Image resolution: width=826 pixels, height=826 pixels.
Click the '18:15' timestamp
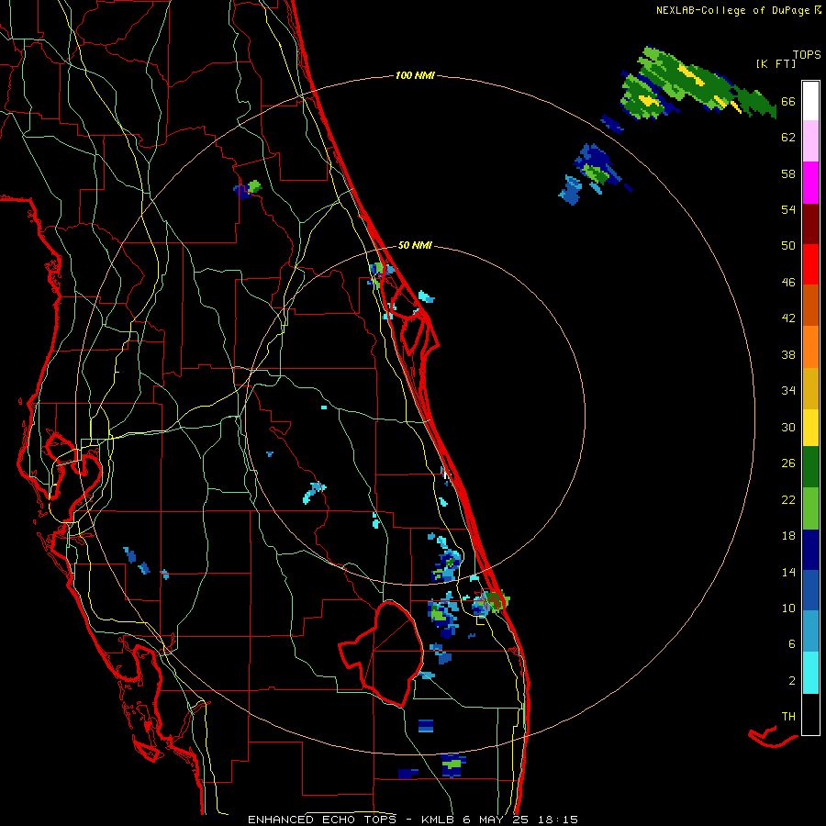pos(558,820)
